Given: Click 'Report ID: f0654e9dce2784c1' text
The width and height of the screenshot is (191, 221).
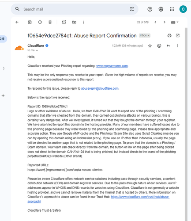Looking at the screenshot, I should pos(48,107).
